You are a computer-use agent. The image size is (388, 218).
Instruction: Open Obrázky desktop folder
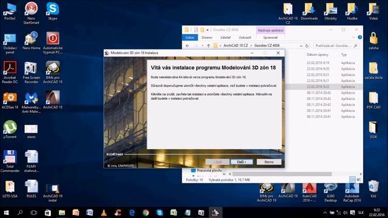(x=330, y=12)
